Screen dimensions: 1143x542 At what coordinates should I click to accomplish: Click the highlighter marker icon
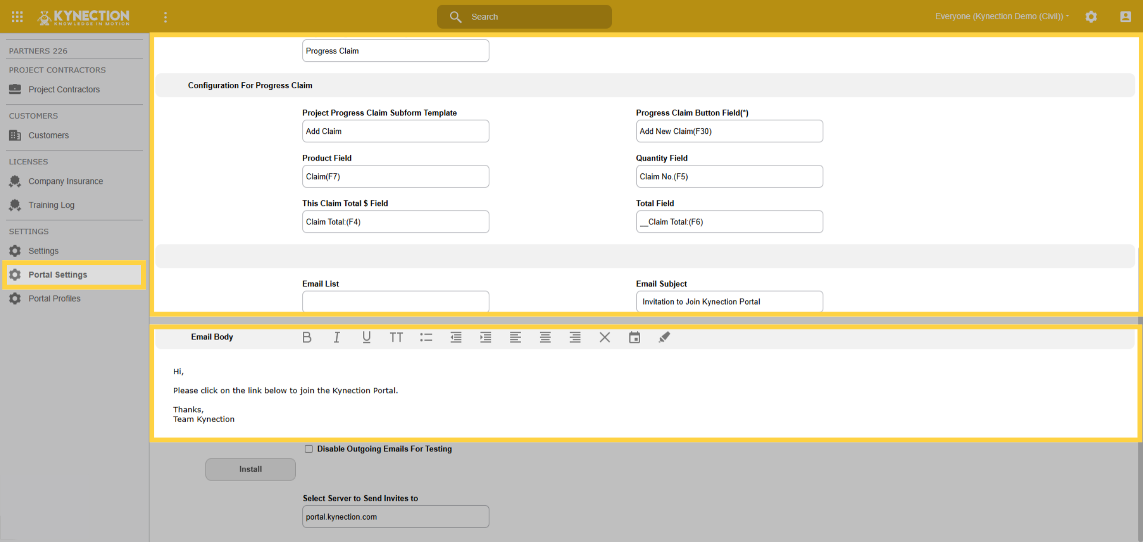coord(664,337)
